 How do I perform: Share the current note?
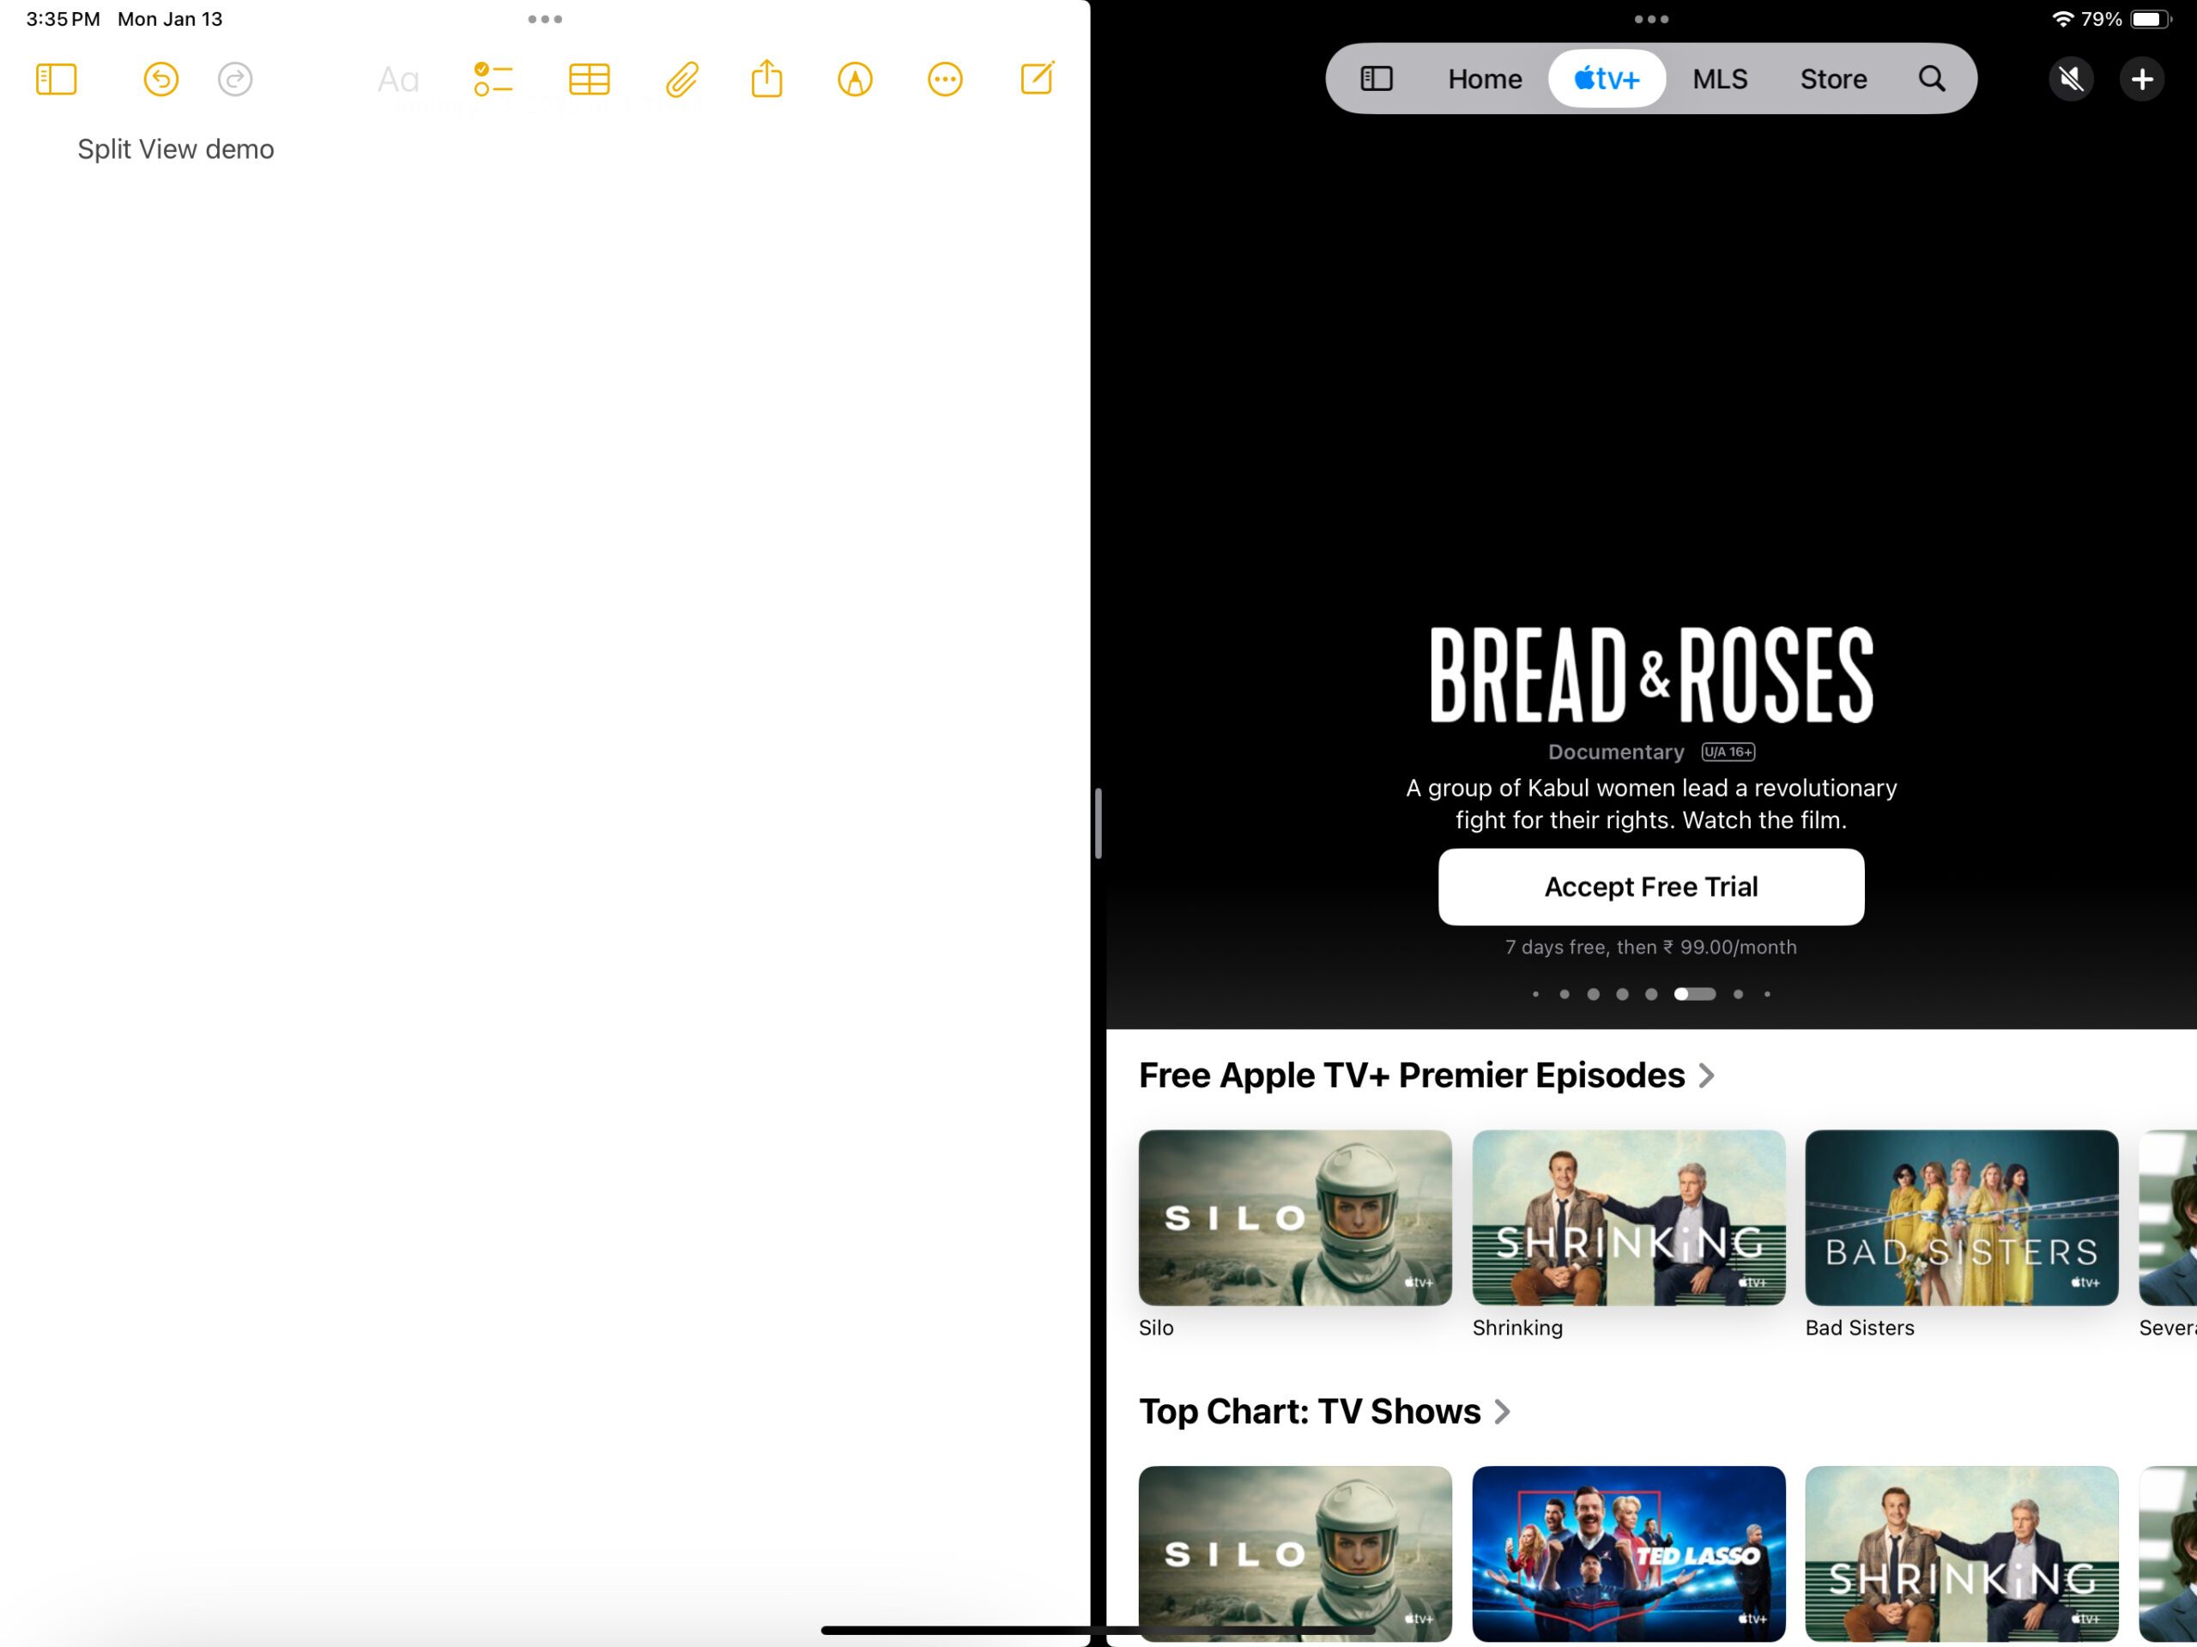[x=766, y=80]
